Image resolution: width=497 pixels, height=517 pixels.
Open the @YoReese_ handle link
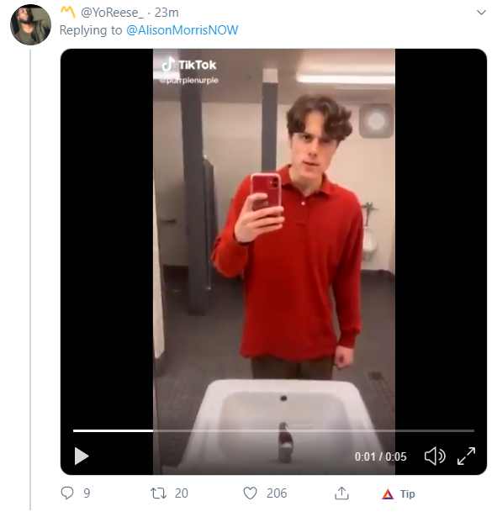coord(112,13)
